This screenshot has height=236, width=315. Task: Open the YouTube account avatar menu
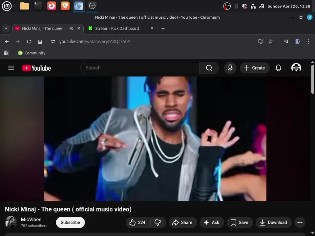coord(296,68)
